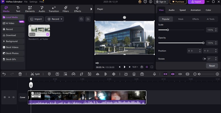The image size is (221, 113).
Task: Open Stock Videos in sidebar
Action: (x=13, y=47)
